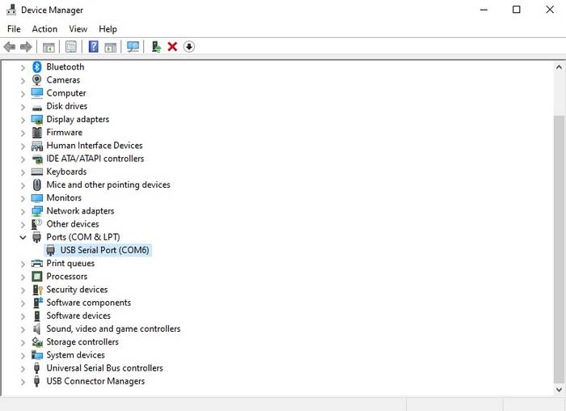This screenshot has height=411, width=566.
Task: Expand the Bluetooth category
Action: click(23, 67)
